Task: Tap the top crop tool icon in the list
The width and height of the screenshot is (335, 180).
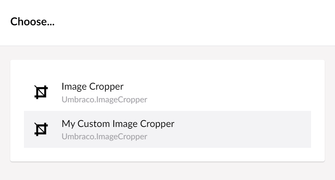Action: point(41,92)
